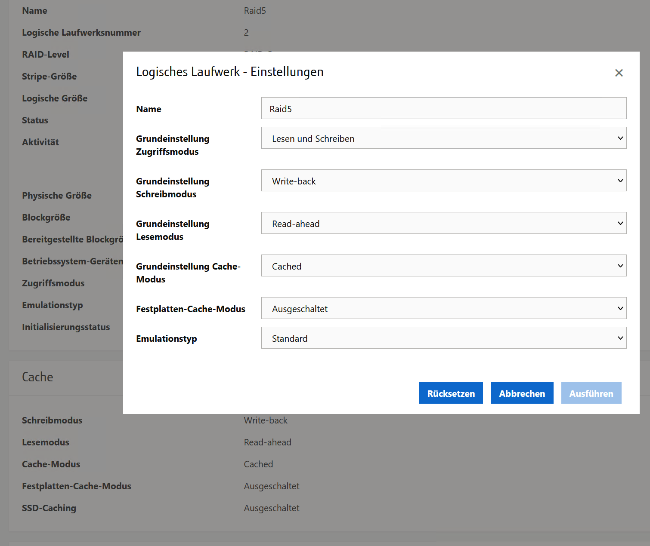Open the Grundeinstellung Cache-Modus Cached dropdown
Image resolution: width=650 pixels, height=546 pixels.
(x=444, y=266)
